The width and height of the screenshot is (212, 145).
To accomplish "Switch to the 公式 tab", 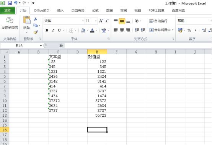I will (x=95, y=11).
